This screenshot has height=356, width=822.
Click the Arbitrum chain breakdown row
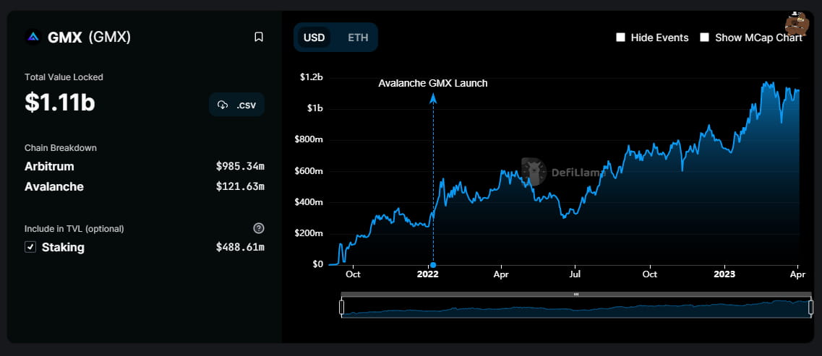(x=145, y=166)
